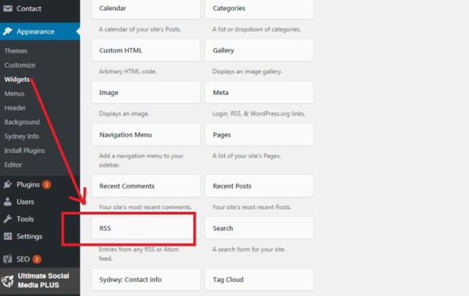Click text 'Displays an image gallery.'

(x=247, y=71)
